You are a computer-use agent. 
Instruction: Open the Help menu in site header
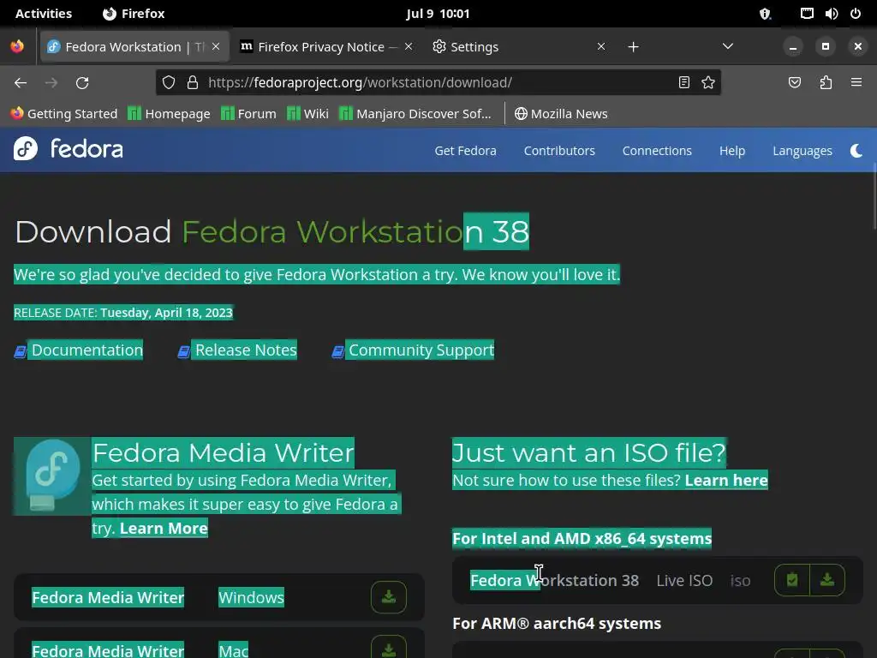point(732,151)
